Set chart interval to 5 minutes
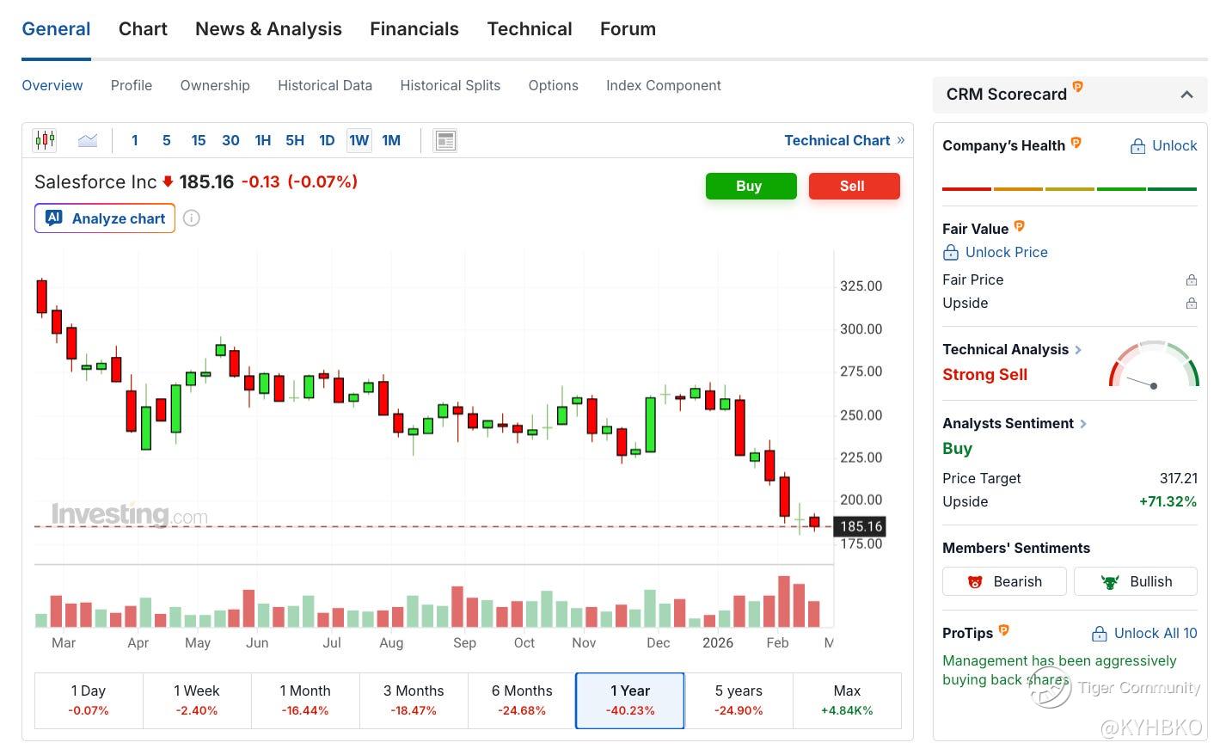Image resolution: width=1226 pixels, height=755 pixels. 167,140
